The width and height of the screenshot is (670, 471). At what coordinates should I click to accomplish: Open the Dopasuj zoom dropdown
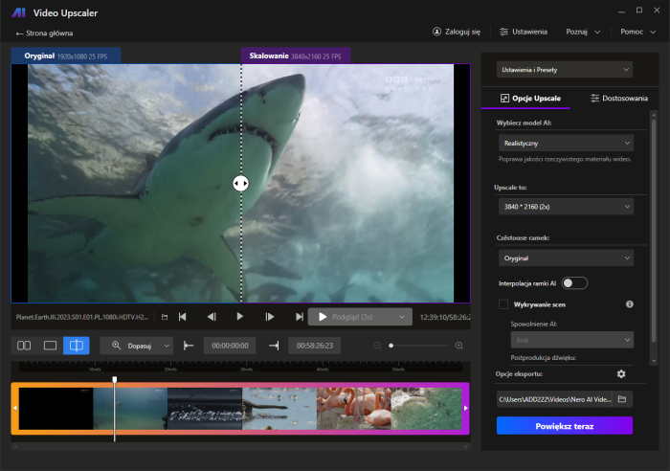[x=137, y=346]
